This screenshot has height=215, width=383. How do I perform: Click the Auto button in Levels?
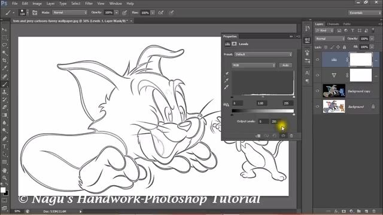click(285, 65)
